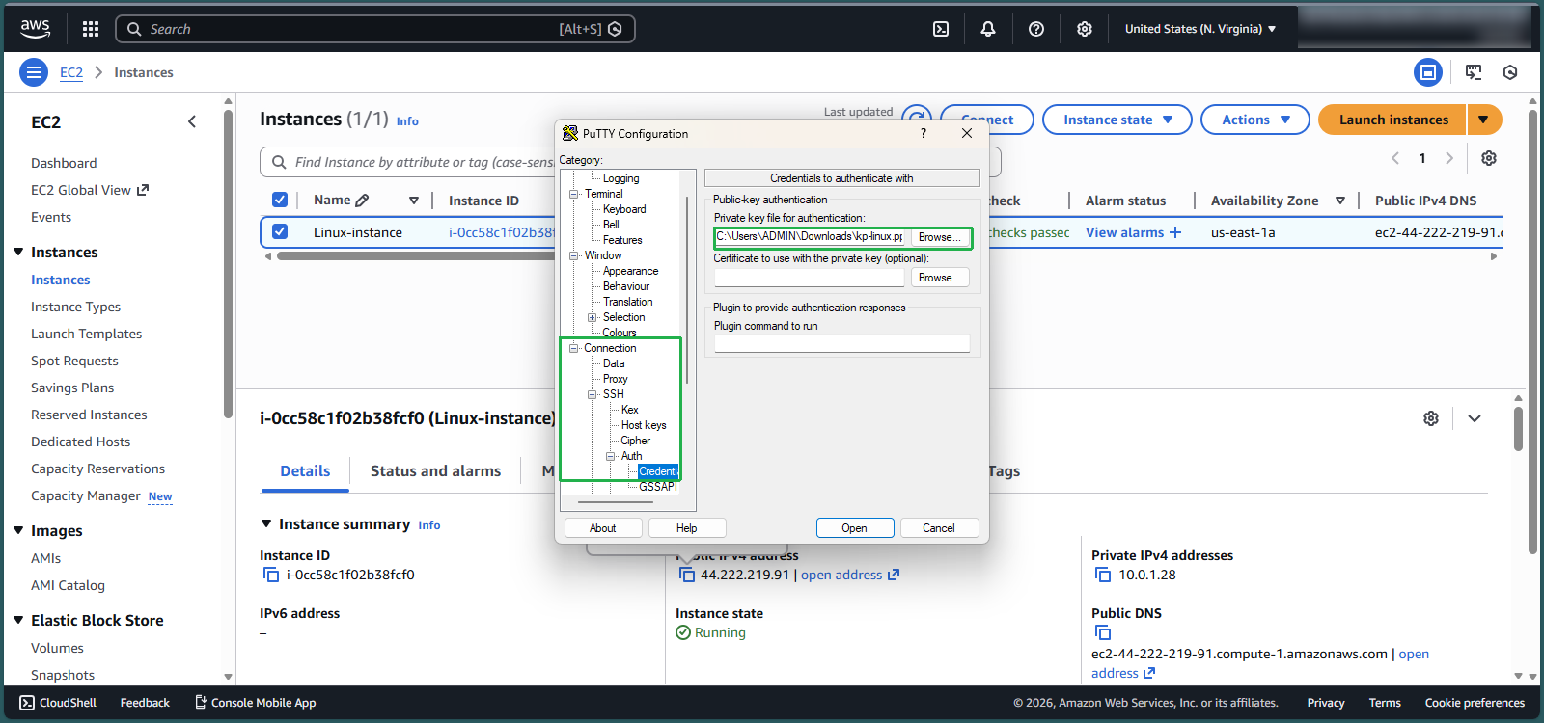
Task: Click Plugin command to run field
Action: [841, 344]
